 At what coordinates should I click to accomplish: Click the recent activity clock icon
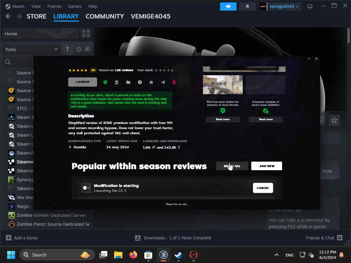[78, 49]
